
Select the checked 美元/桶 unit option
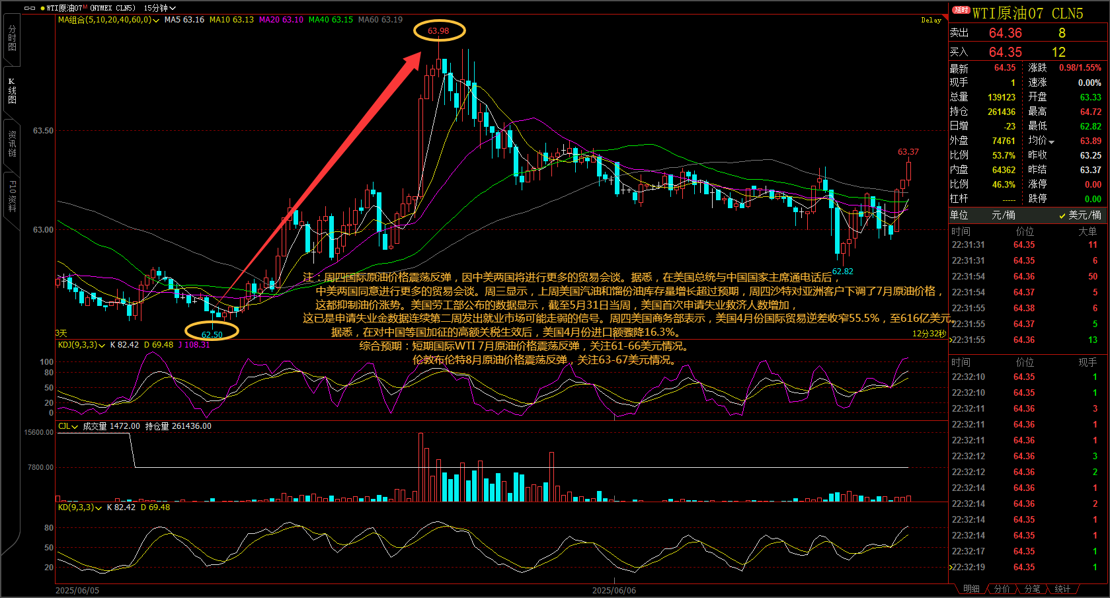point(1080,215)
